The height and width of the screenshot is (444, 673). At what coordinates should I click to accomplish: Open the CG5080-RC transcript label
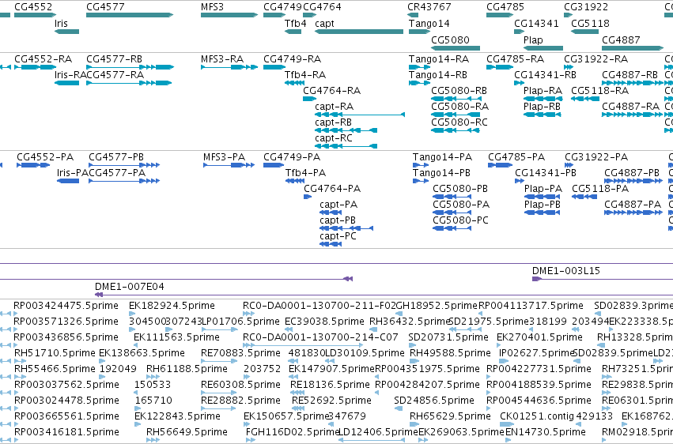pos(459,122)
